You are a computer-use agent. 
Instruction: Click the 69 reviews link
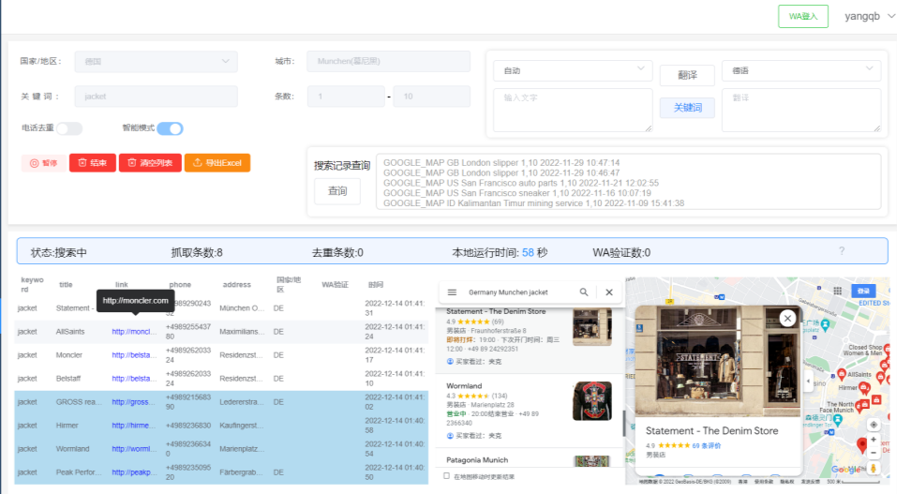coord(707,445)
